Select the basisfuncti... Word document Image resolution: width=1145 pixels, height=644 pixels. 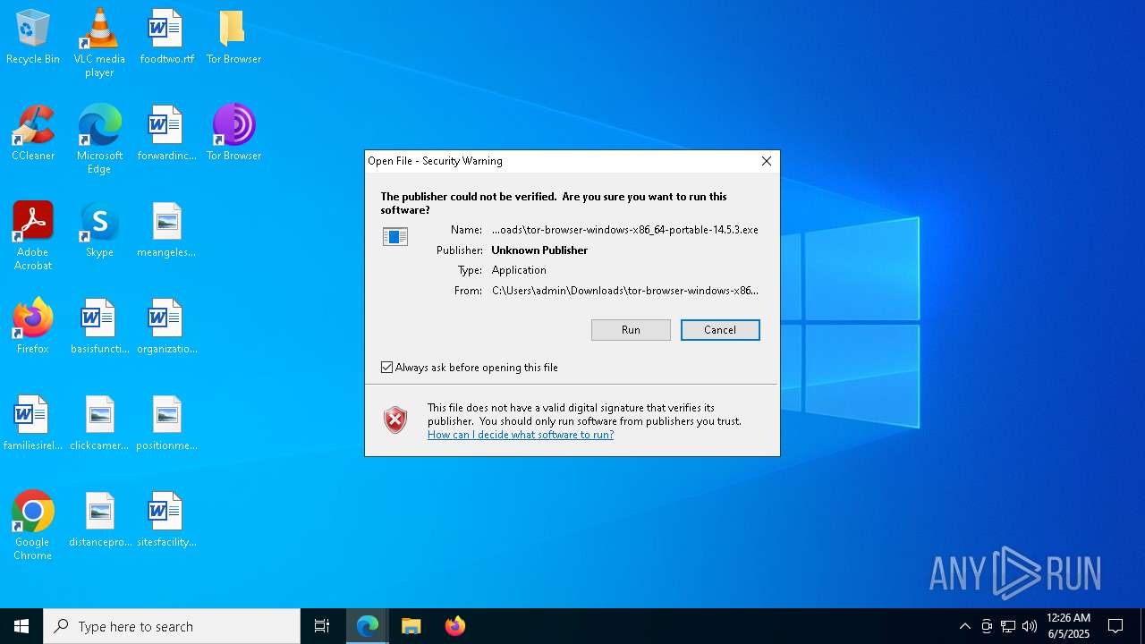click(x=99, y=327)
